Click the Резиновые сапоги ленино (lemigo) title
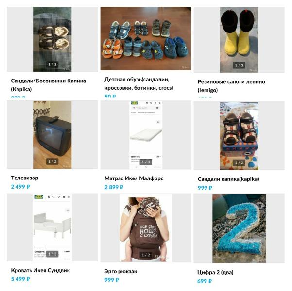292x291 pixels. point(231,86)
